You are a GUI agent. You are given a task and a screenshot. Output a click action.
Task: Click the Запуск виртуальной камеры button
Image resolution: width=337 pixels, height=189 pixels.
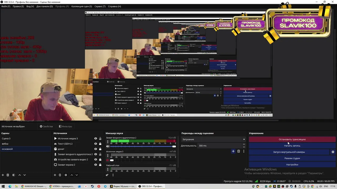(x=289, y=152)
